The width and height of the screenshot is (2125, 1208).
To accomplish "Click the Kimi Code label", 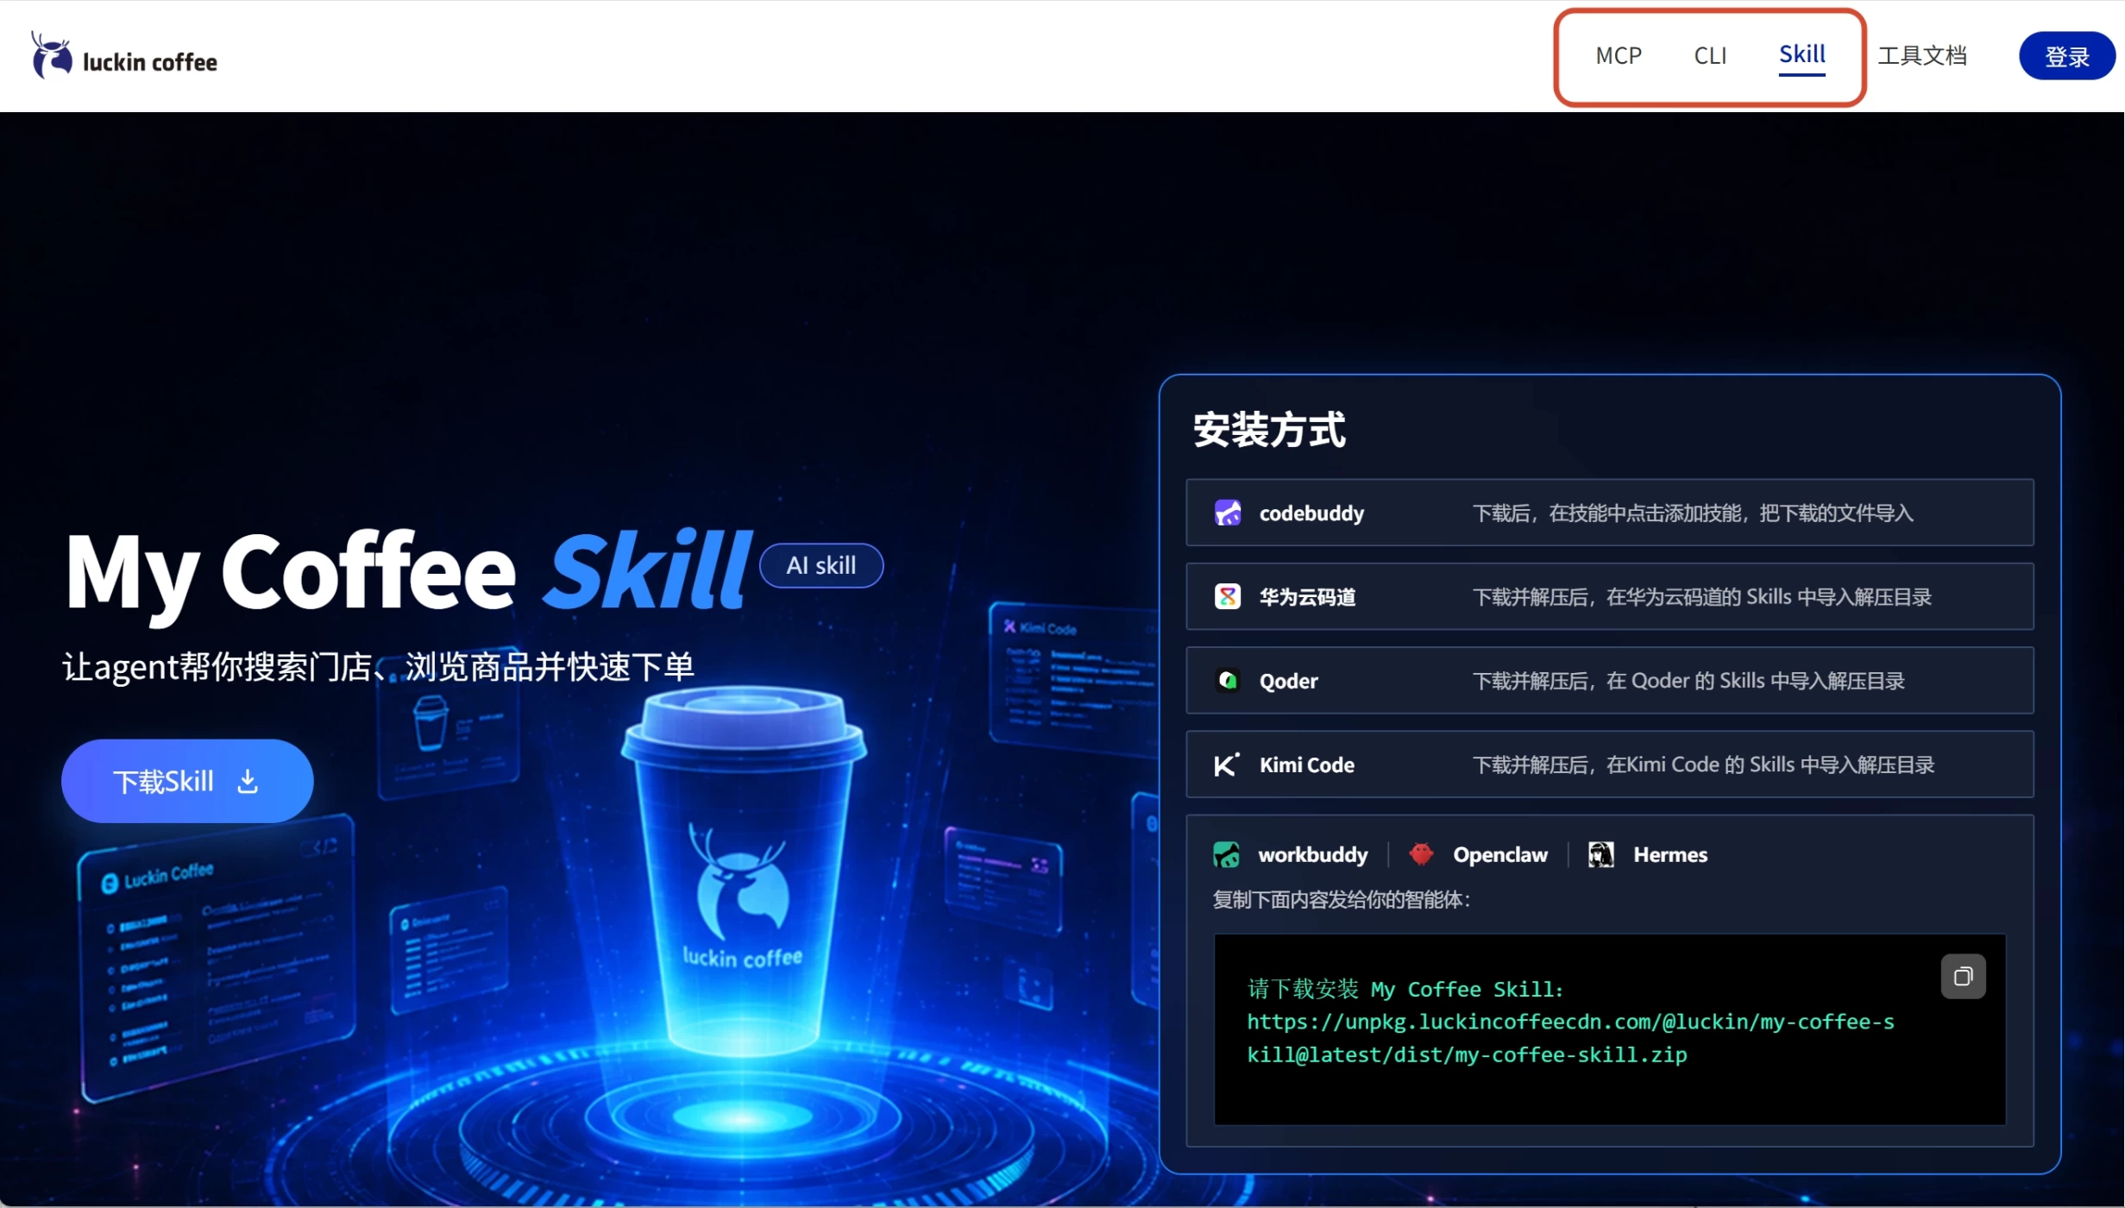I will (1306, 765).
